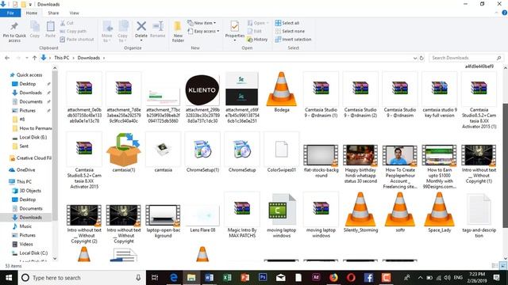Open Photoshop from taskbar
Screen dimensions: 508x285
pos(263,278)
